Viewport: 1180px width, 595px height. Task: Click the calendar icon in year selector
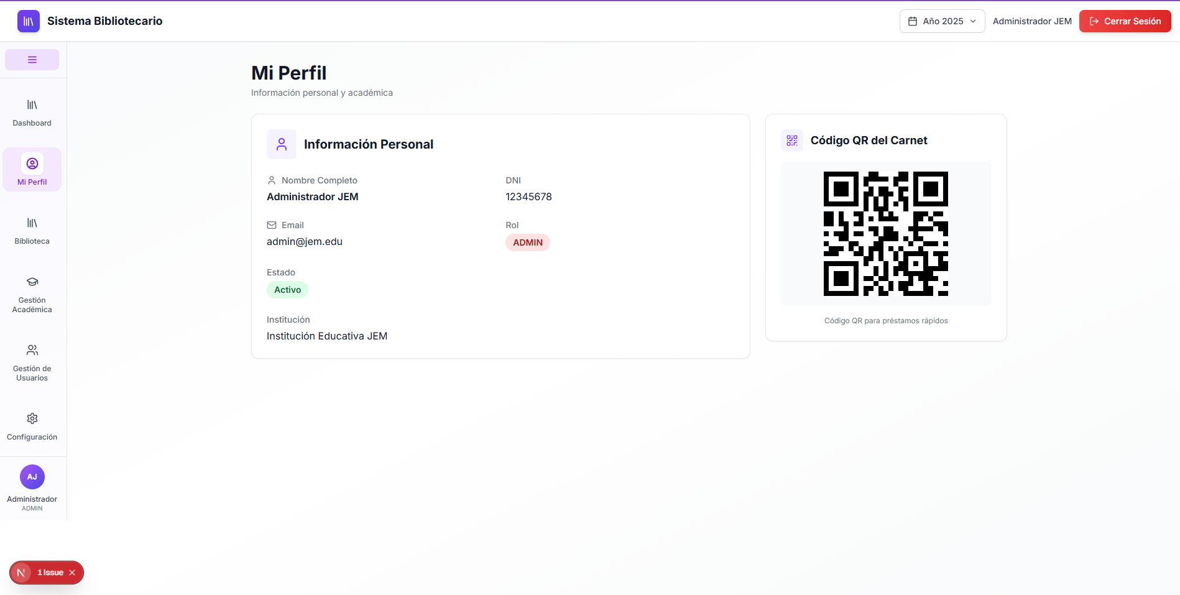pyautogui.click(x=913, y=21)
